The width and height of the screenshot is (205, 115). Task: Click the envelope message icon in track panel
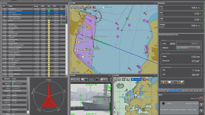tap(169, 82)
